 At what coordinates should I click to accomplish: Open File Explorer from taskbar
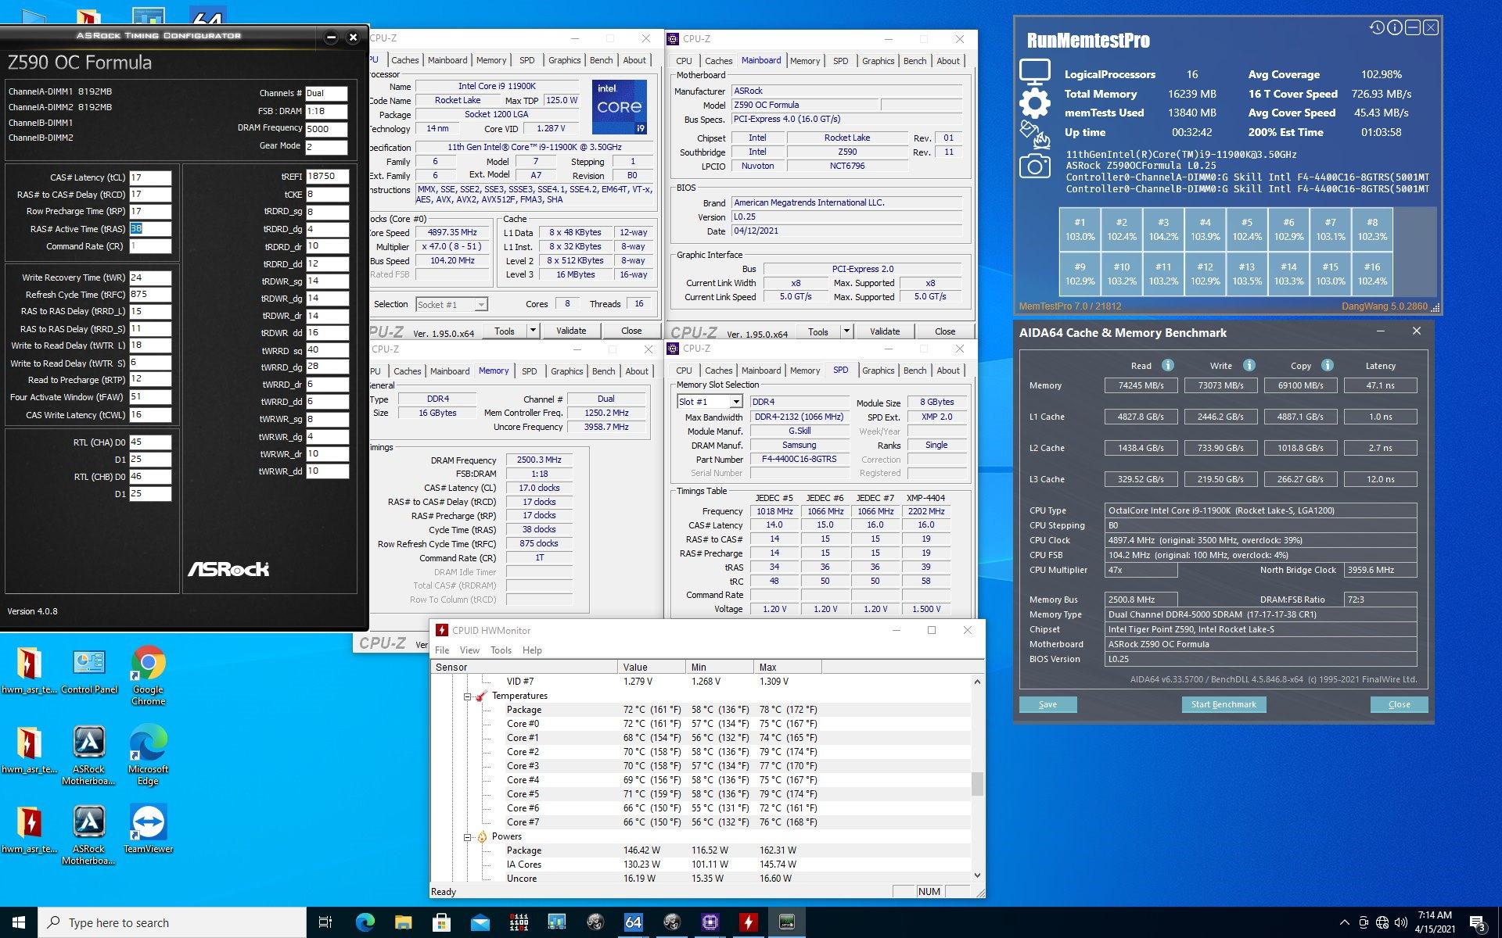pos(403,922)
